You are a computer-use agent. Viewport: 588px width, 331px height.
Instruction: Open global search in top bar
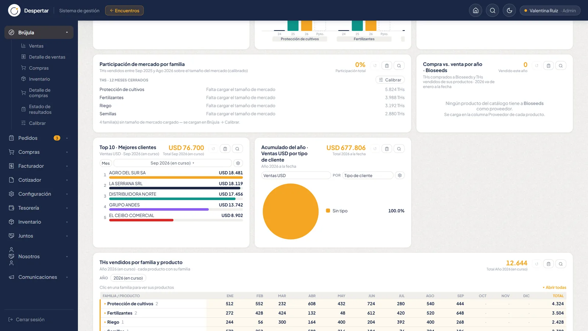492,11
